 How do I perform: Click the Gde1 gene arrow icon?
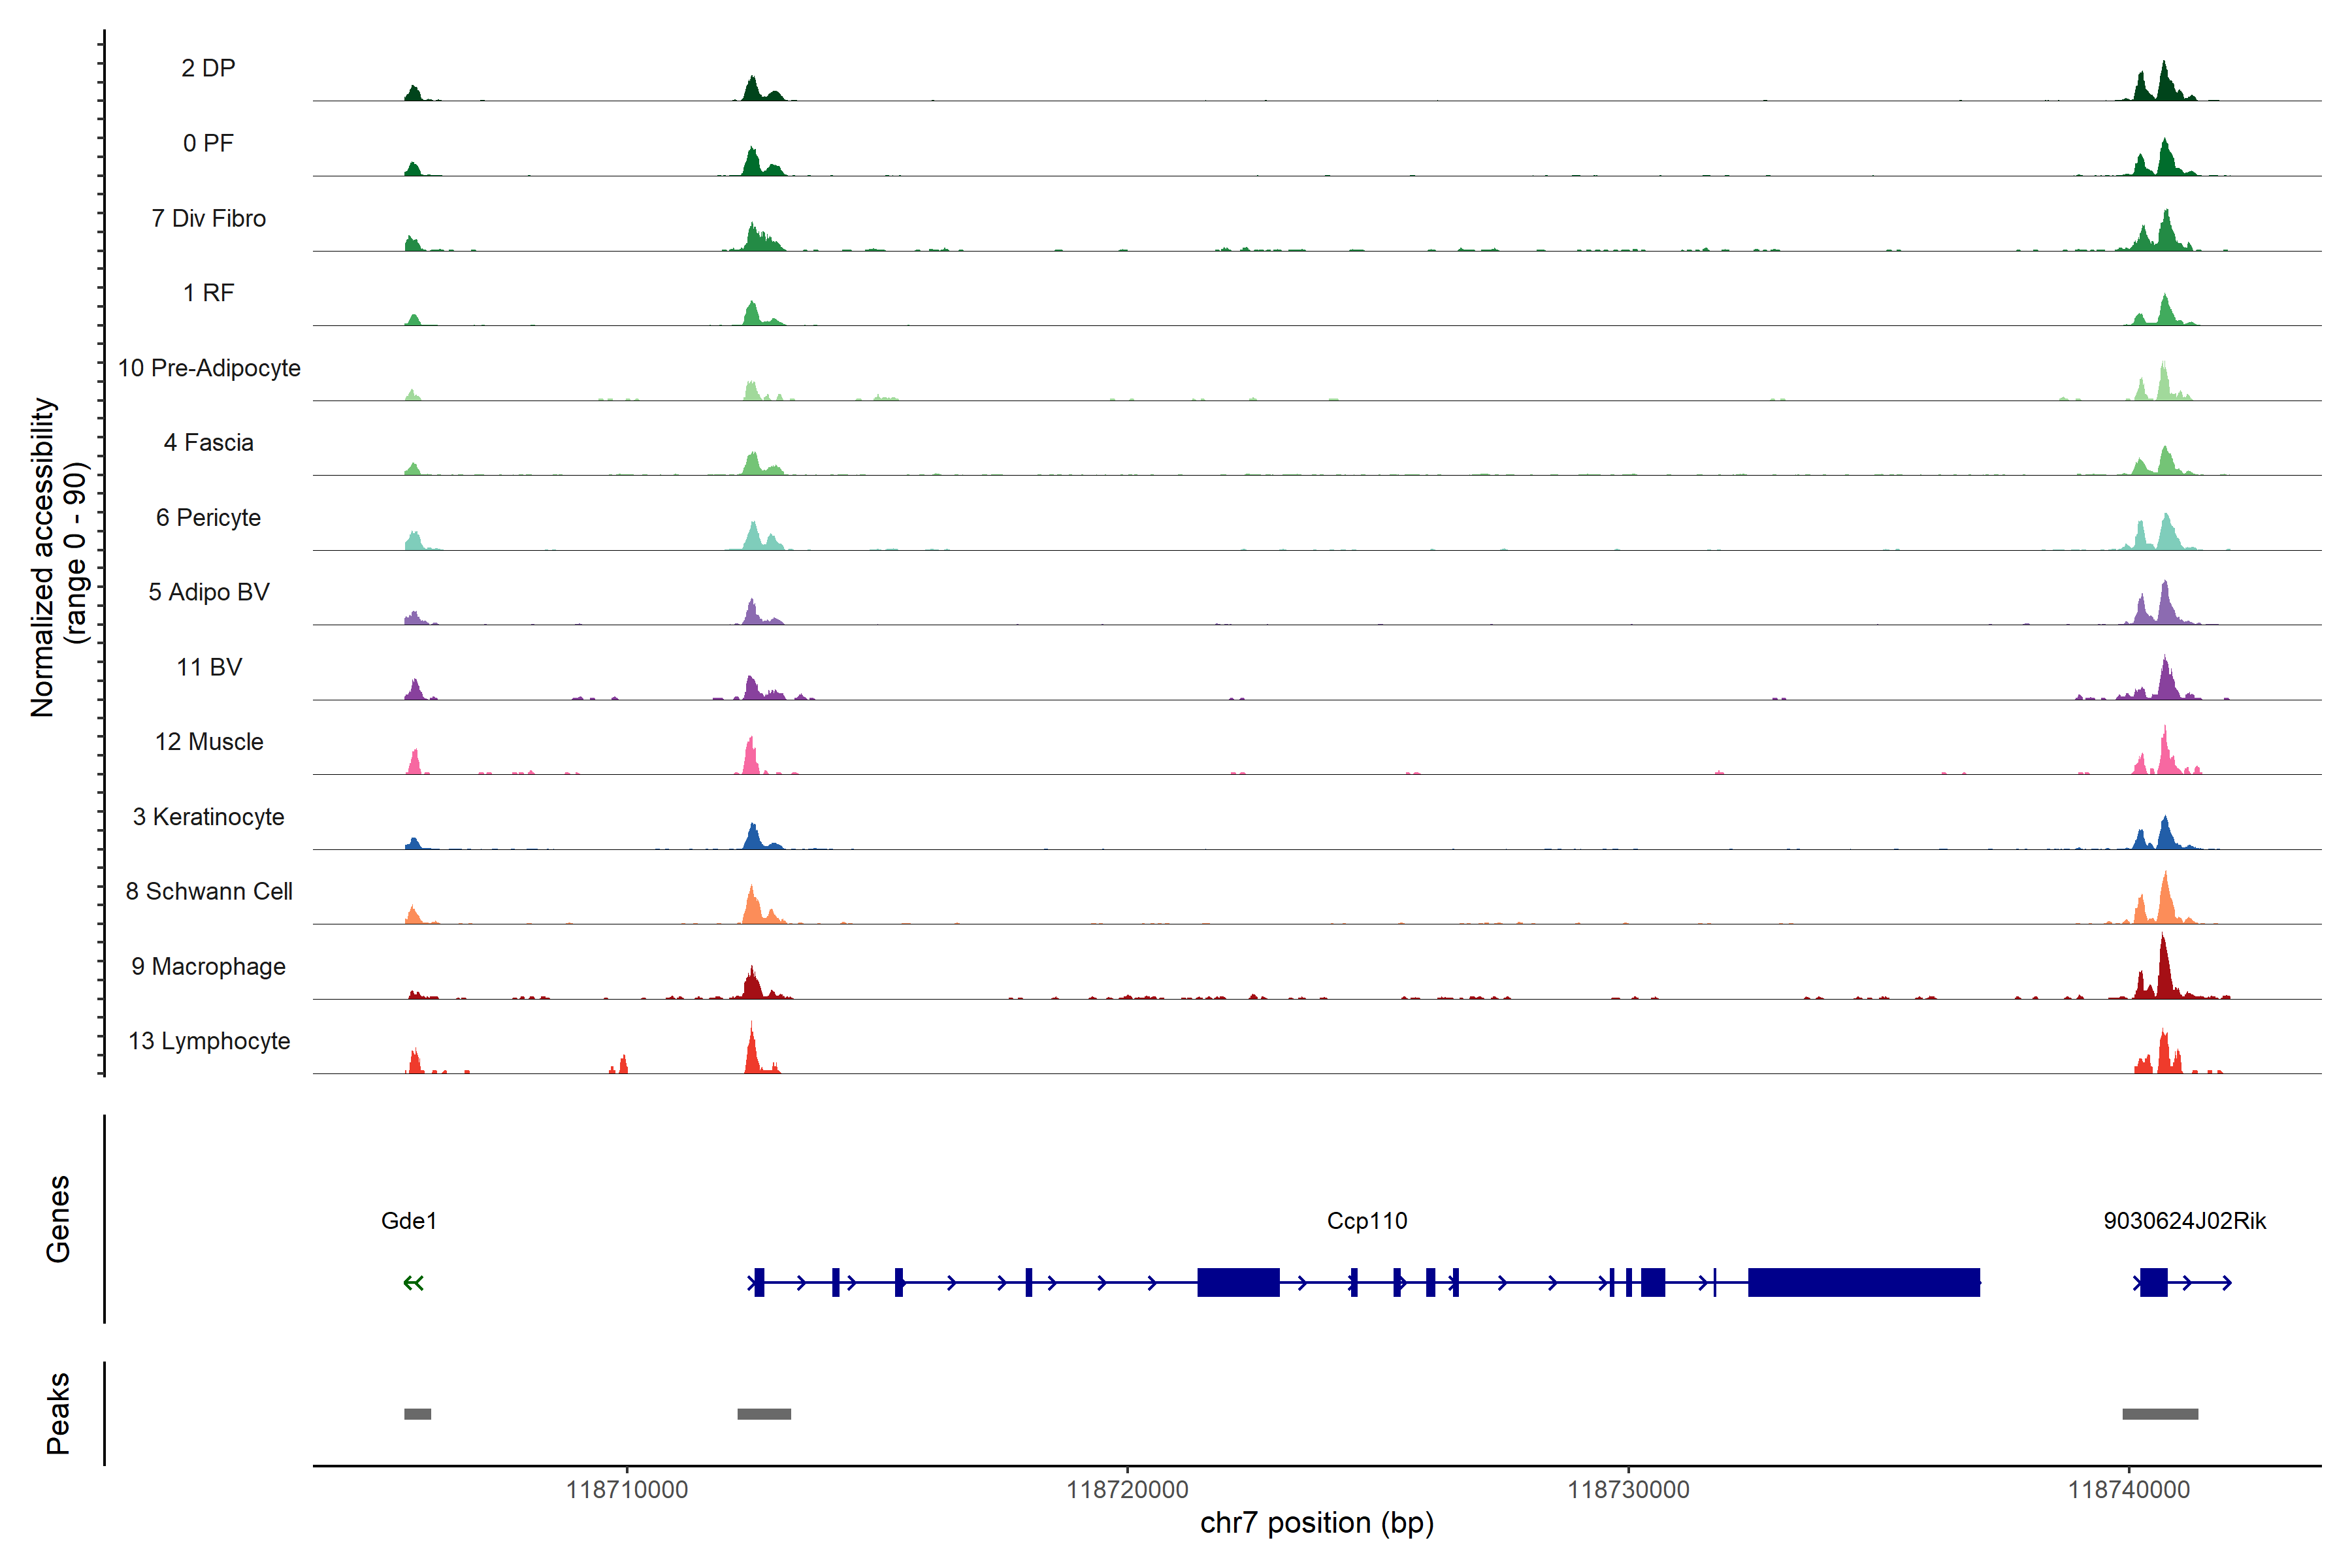pyautogui.click(x=413, y=1282)
